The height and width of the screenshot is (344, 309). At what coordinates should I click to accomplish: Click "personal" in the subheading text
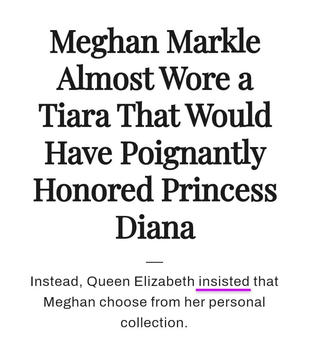pyautogui.click(x=237, y=303)
